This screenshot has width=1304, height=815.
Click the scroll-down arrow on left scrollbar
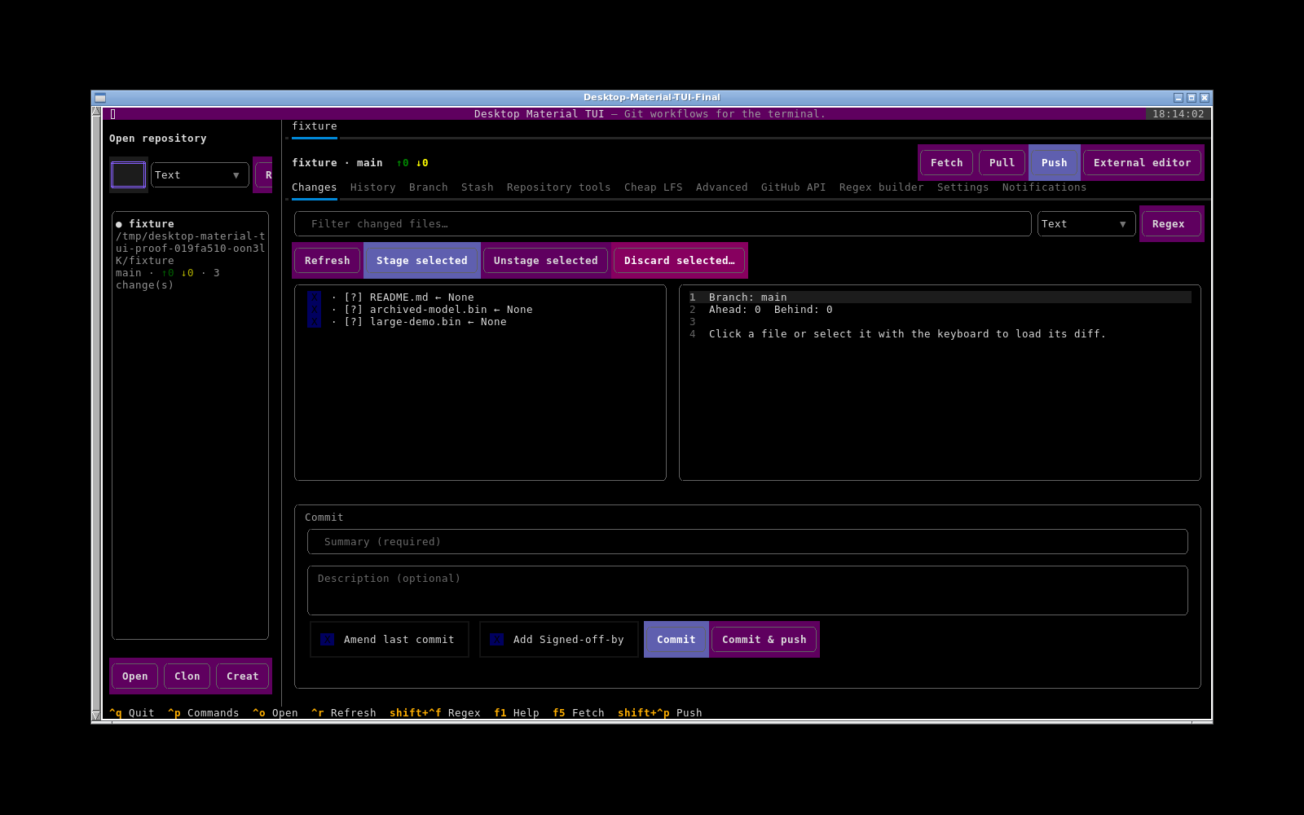(96, 715)
